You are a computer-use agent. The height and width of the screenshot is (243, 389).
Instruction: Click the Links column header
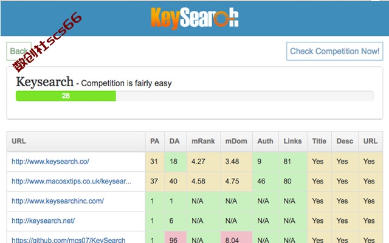tap(293, 141)
